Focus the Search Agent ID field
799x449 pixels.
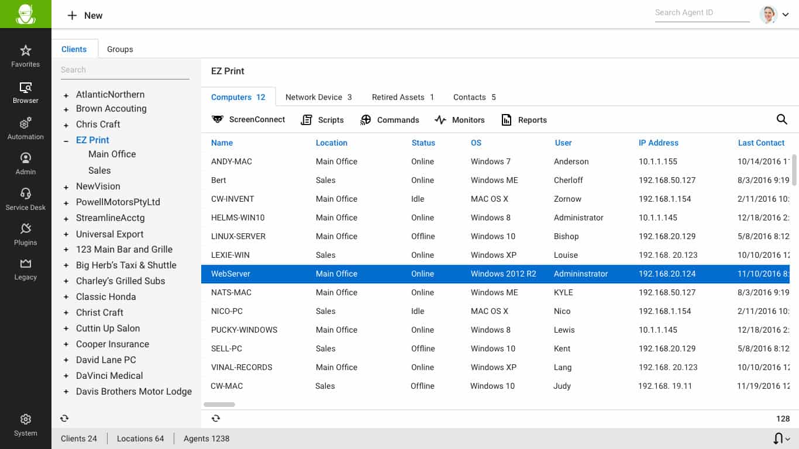702,13
